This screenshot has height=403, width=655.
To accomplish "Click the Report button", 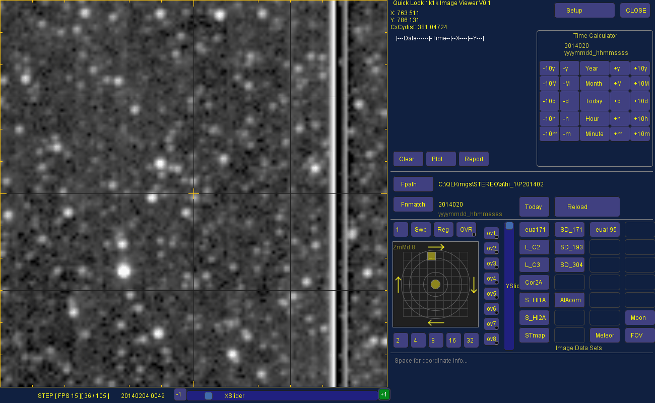I will click(x=474, y=159).
